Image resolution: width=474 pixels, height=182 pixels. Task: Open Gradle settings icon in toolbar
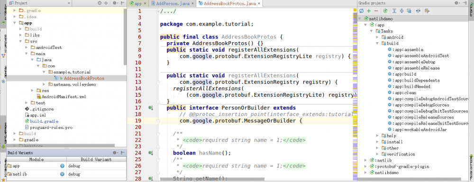point(427,11)
